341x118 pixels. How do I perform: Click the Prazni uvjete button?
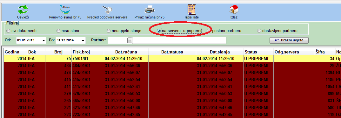[289, 40]
